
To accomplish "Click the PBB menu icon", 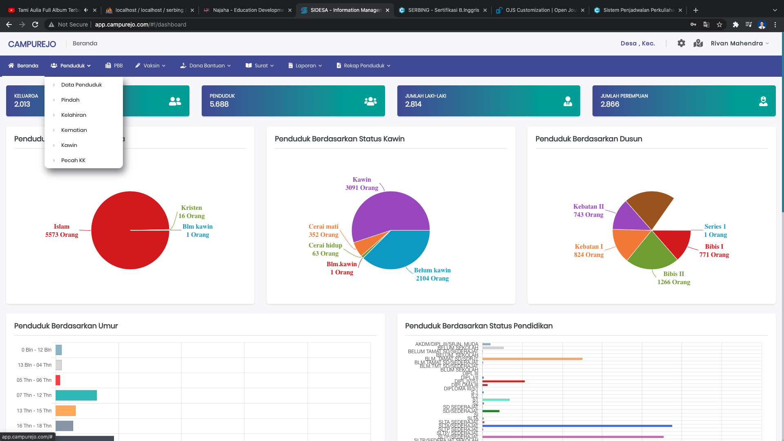I will (108, 66).
